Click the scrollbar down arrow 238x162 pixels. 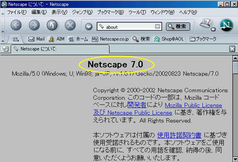(235, 159)
